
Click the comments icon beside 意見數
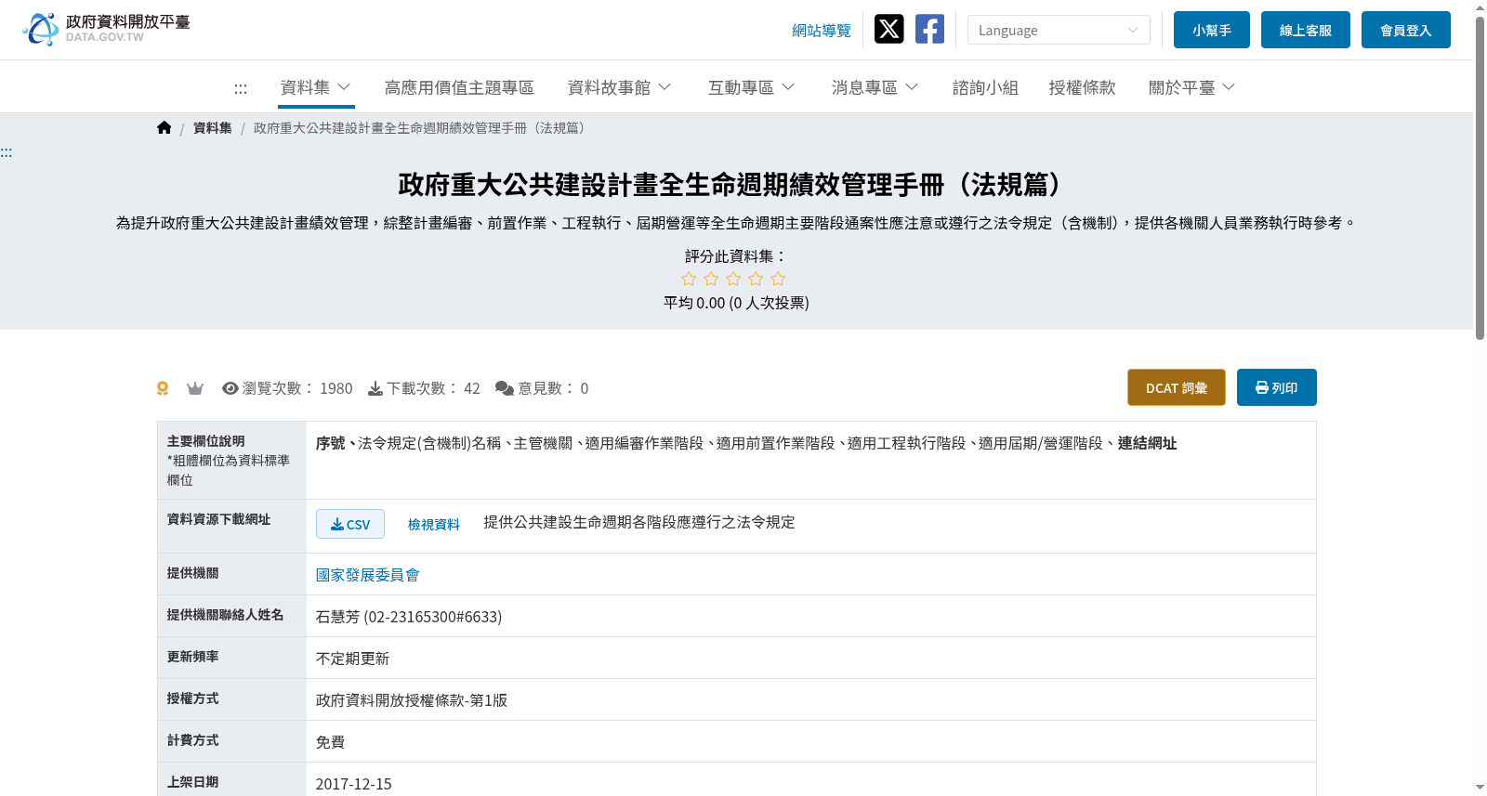(x=505, y=388)
